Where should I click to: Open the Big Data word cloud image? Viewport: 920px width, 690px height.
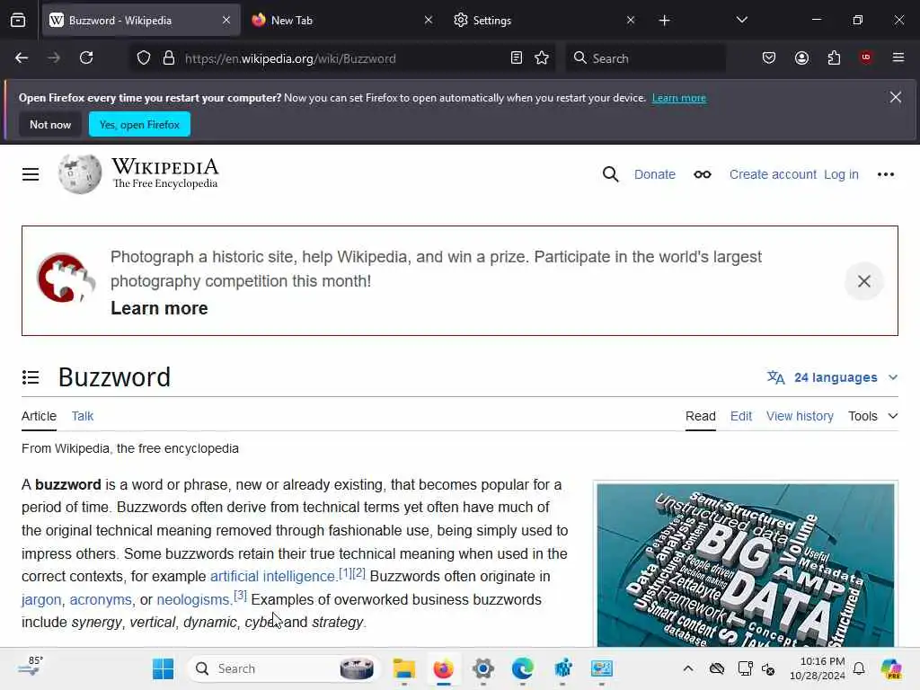746,564
